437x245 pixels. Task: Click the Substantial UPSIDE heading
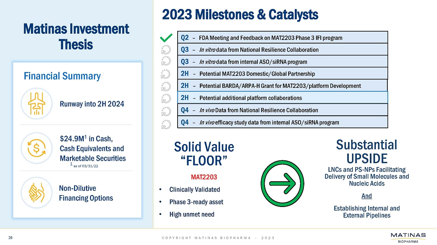(x=367, y=152)
